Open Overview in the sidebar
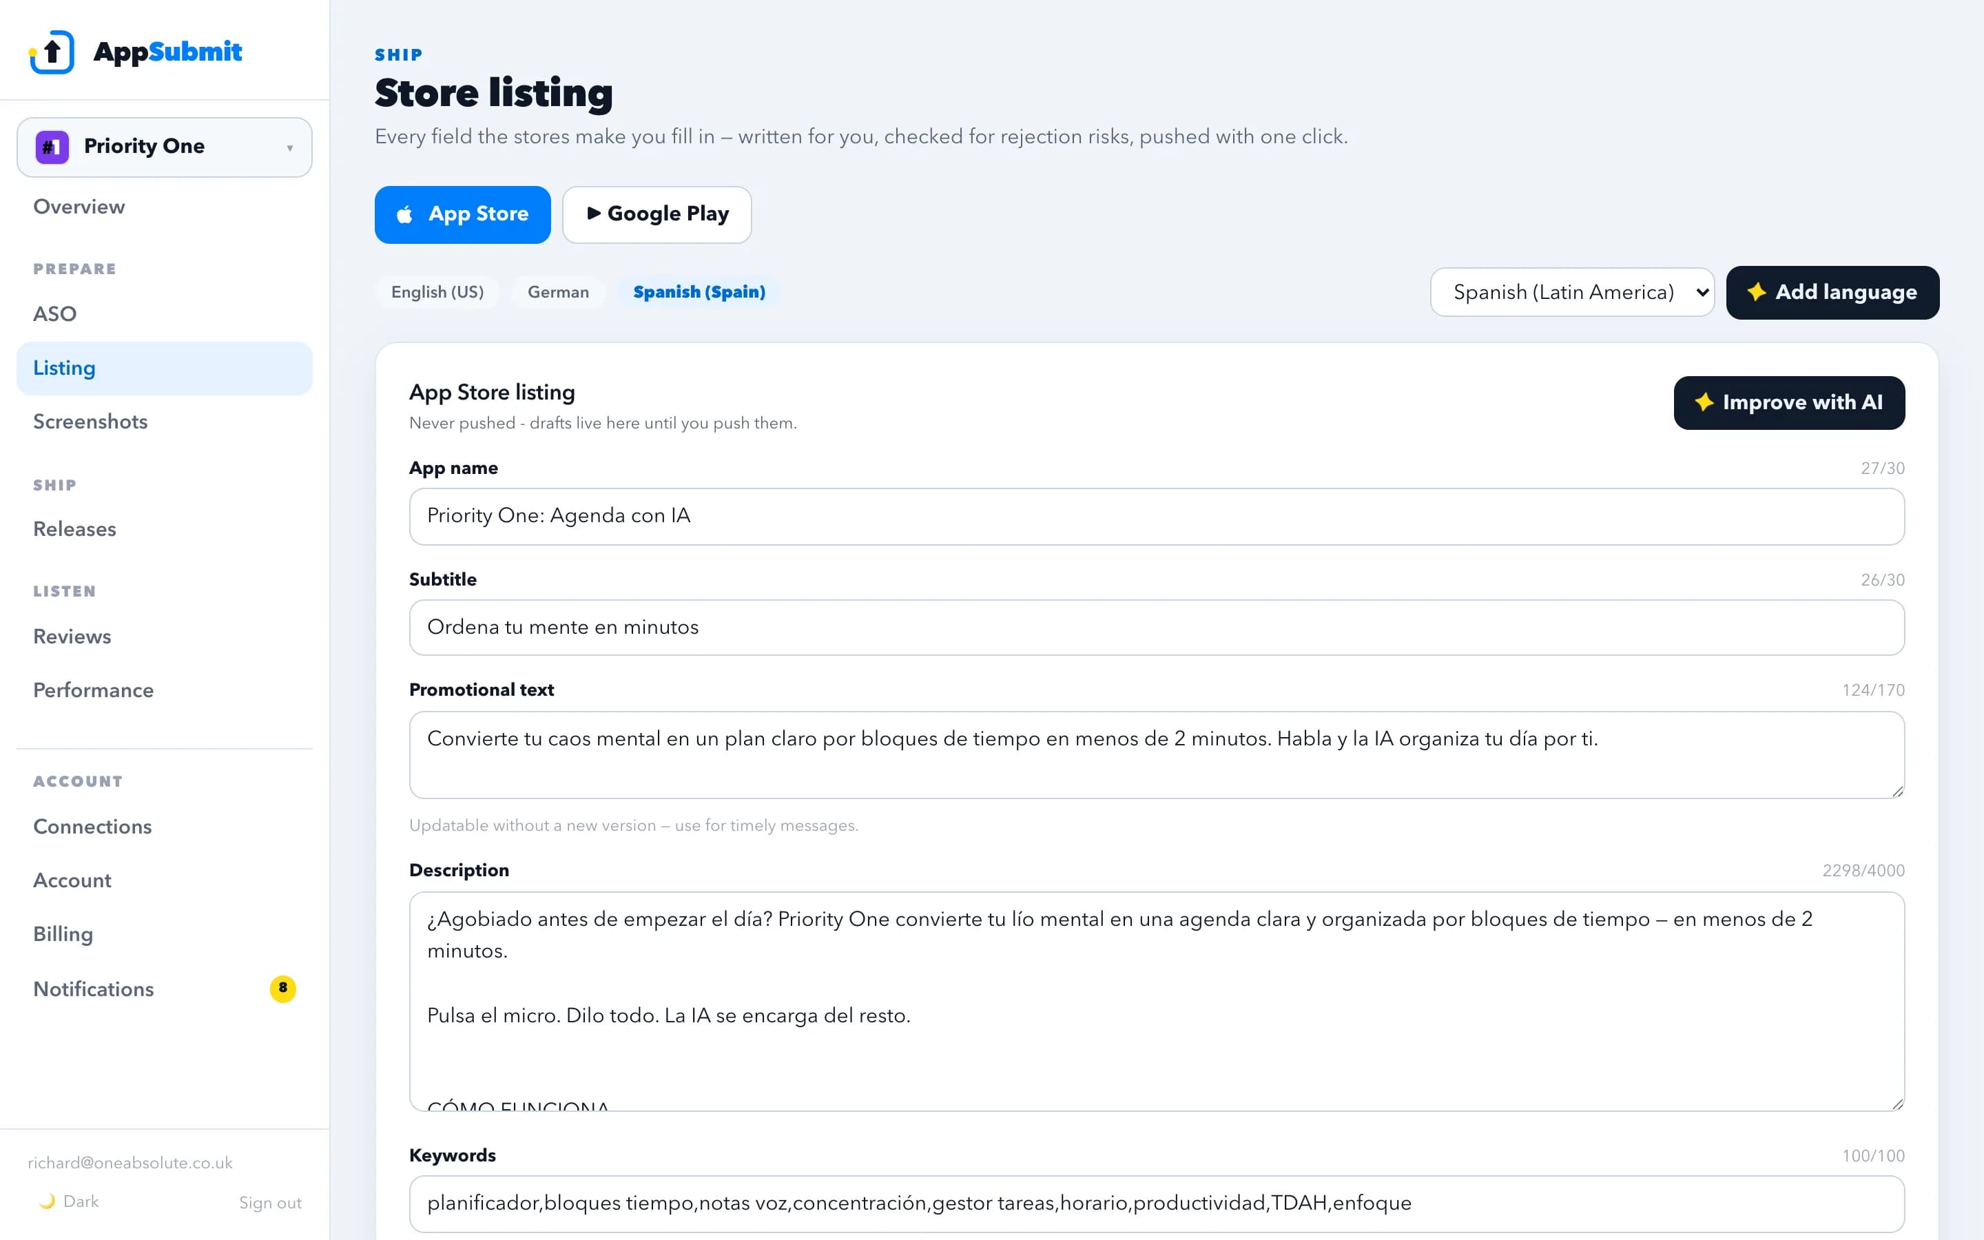This screenshot has height=1240, width=1984. [x=165, y=207]
